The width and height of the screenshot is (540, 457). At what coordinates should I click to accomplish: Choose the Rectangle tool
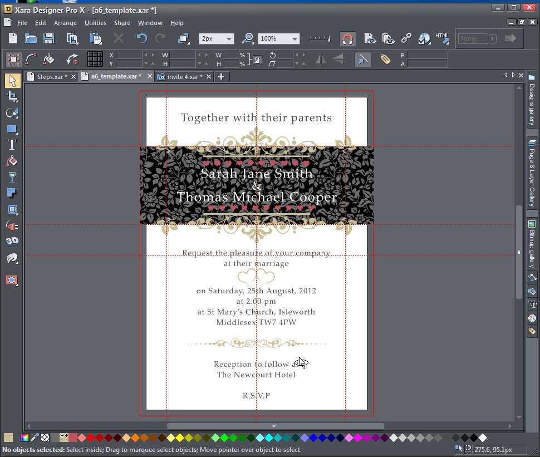12,129
